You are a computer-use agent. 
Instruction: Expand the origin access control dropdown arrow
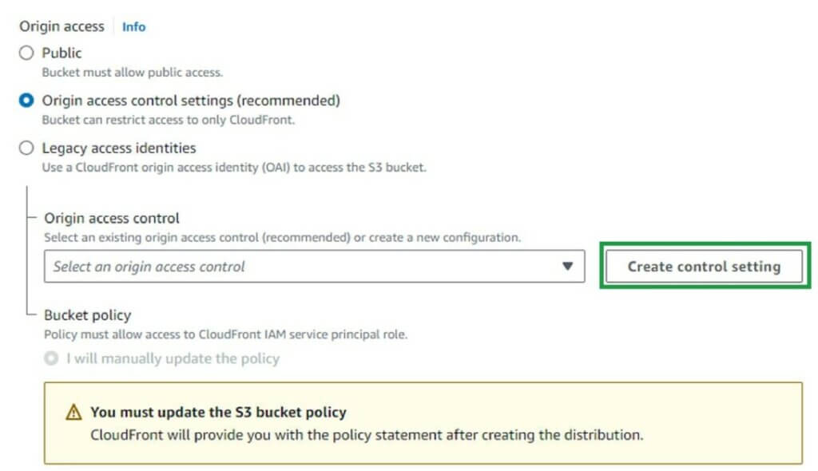tap(567, 267)
